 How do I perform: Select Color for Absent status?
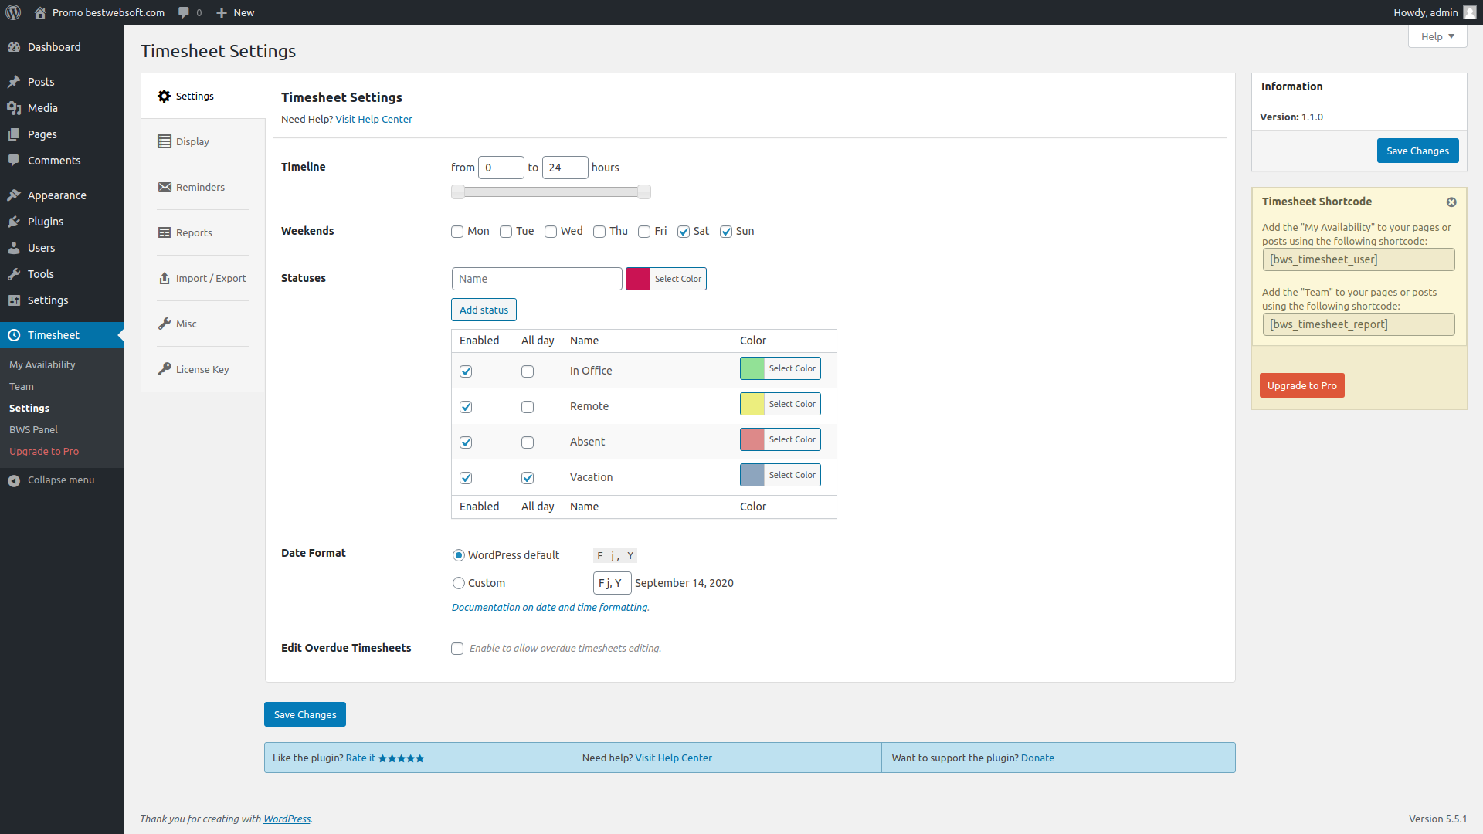780,439
